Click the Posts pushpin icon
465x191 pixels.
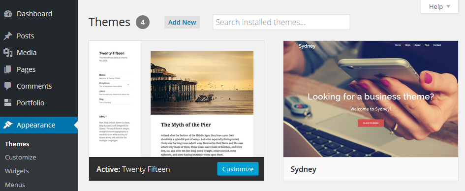(x=8, y=36)
